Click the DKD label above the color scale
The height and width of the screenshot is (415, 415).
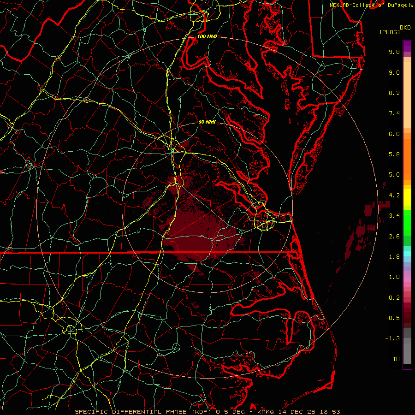coord(405,28)
